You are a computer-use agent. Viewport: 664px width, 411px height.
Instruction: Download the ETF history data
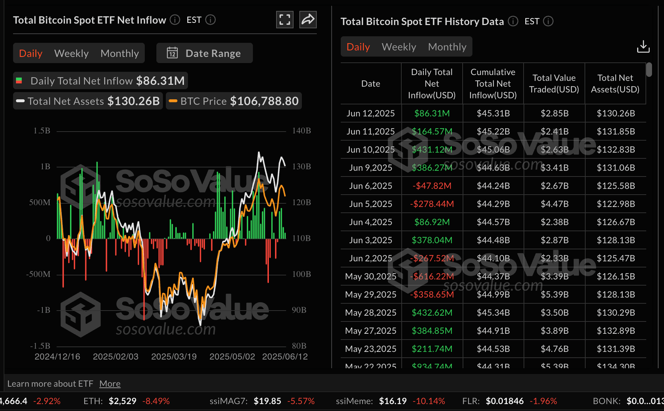point(643,47)
